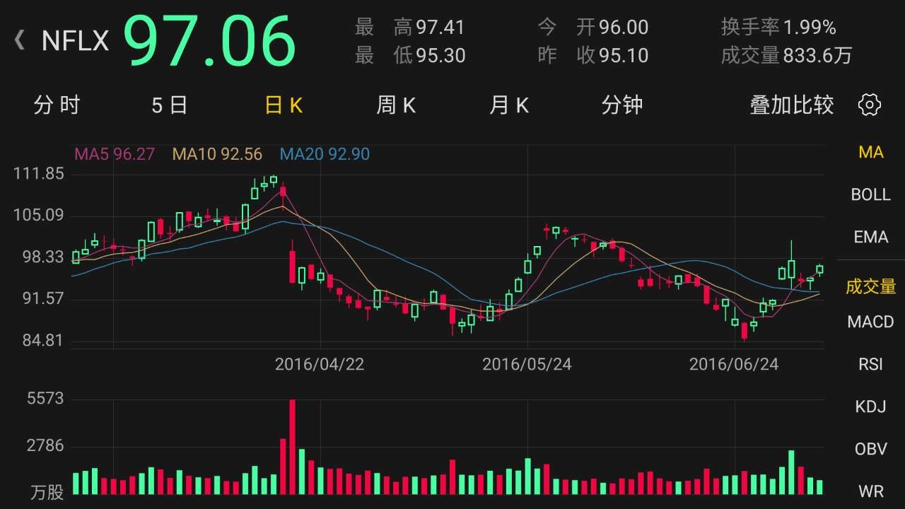The width and height of the screenshot is (905, 509).
Task: Open chart settings gear icon
Action: point(869,105)
